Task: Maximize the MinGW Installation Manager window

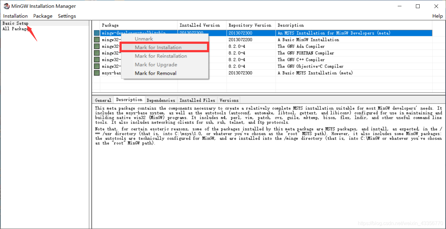Action: coord(418,6)
